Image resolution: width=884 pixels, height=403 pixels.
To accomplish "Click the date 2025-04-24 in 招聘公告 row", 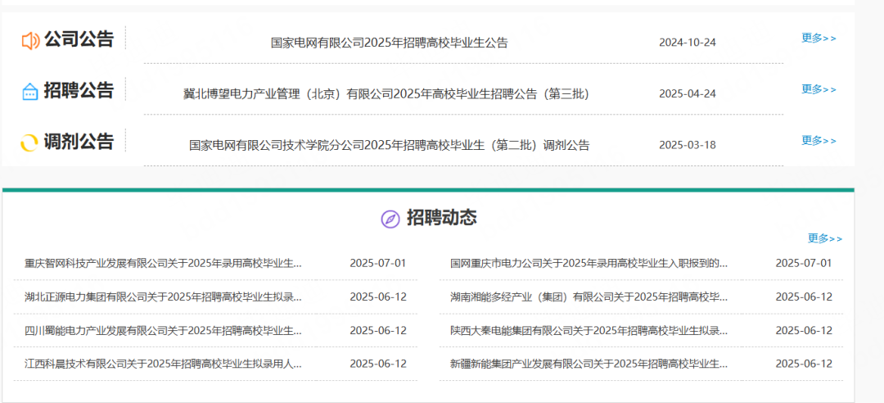I will click(x=688, y=93).
